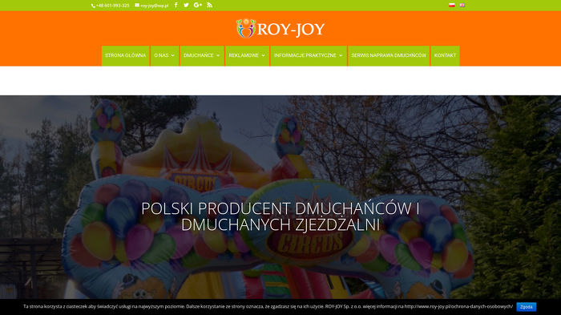This screenshot has height=315, width=561.
Task: Click the ROY-JOY logo
Action: 280,29
